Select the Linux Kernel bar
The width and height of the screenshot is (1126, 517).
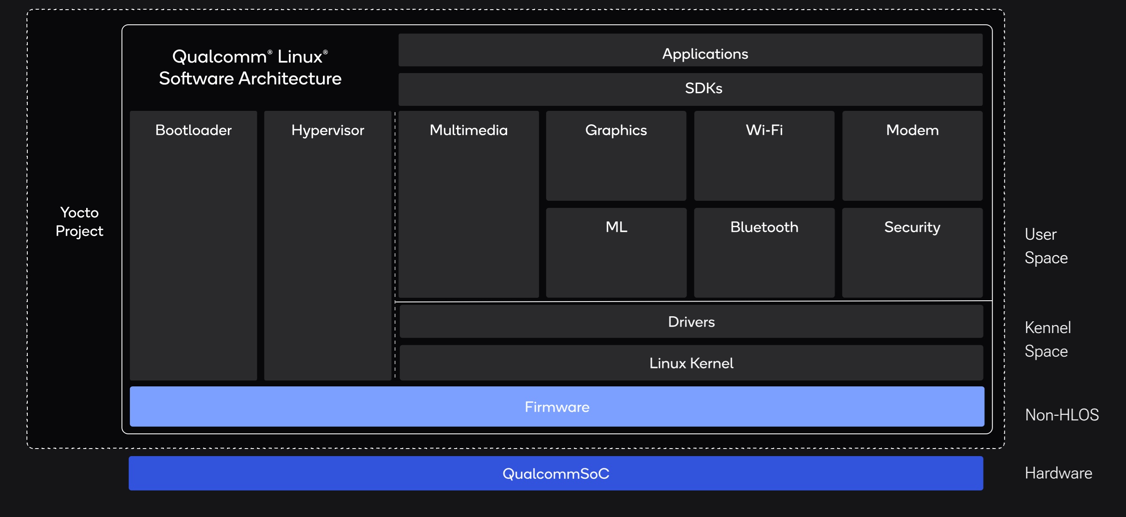pos(691,363)
